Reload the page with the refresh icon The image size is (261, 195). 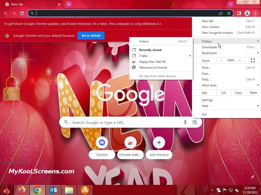tap(22, 13)
